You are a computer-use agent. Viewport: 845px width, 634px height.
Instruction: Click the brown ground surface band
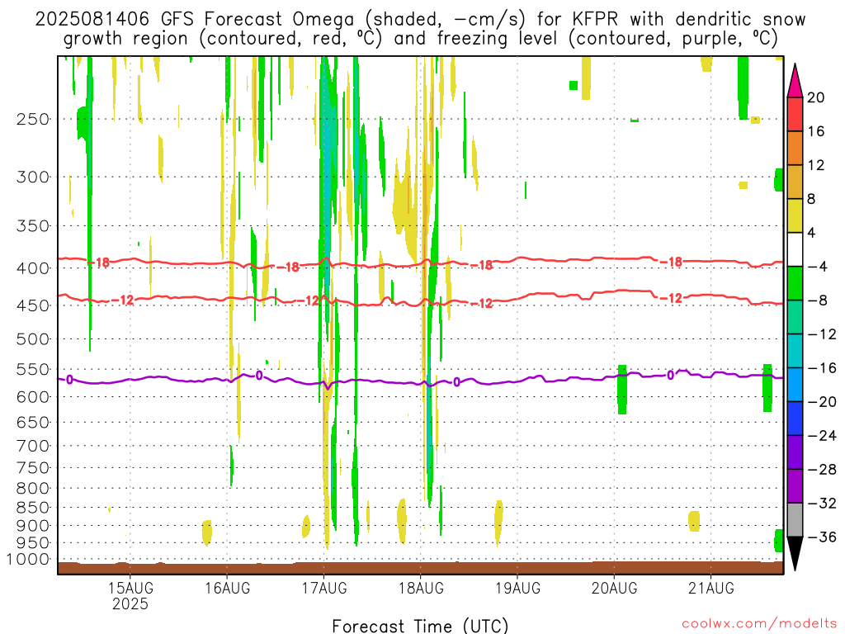click(x=420, y=568)
